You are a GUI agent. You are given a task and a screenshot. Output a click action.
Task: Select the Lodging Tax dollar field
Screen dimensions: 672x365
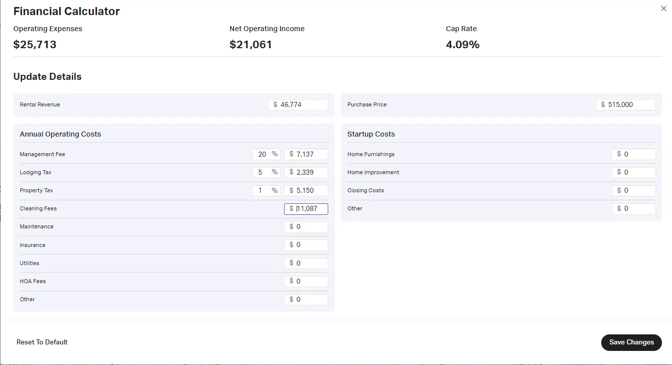(x=306, y=172)
